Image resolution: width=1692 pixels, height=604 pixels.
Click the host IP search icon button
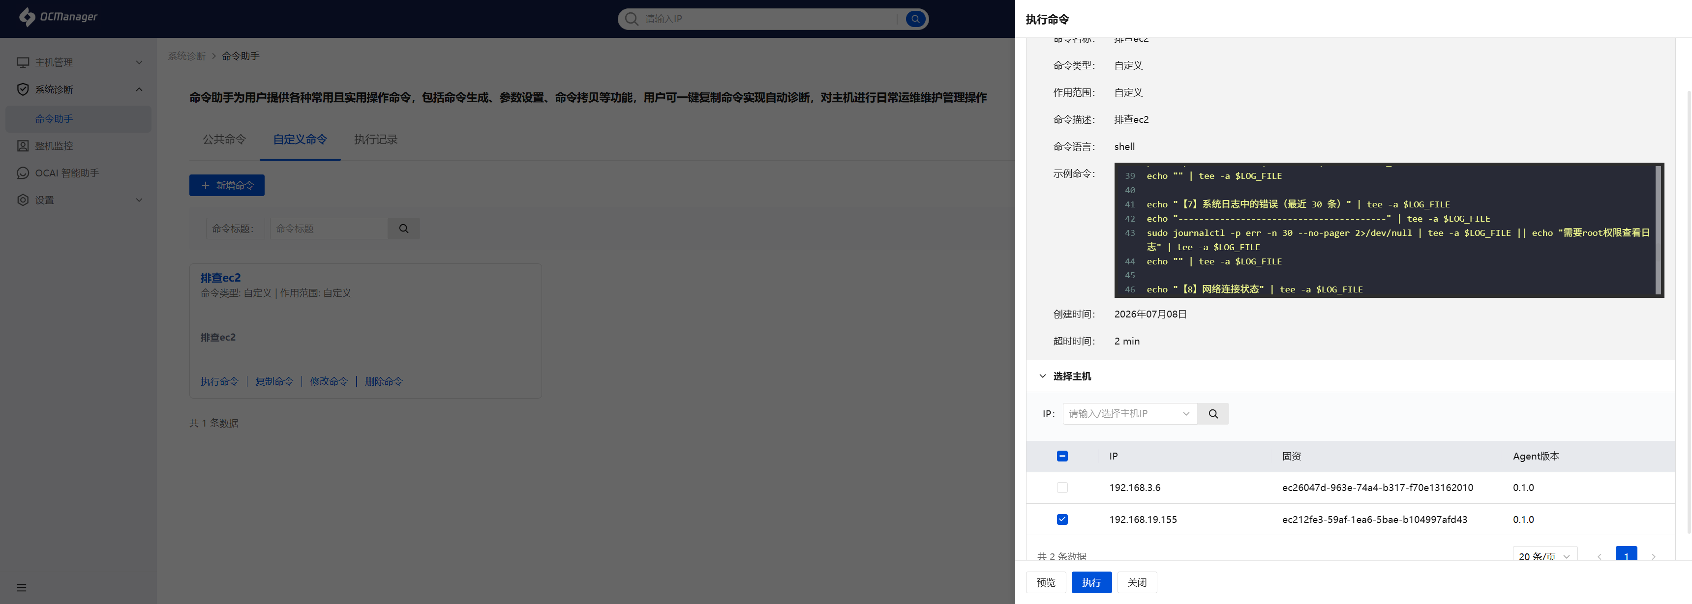[1213, 414]
